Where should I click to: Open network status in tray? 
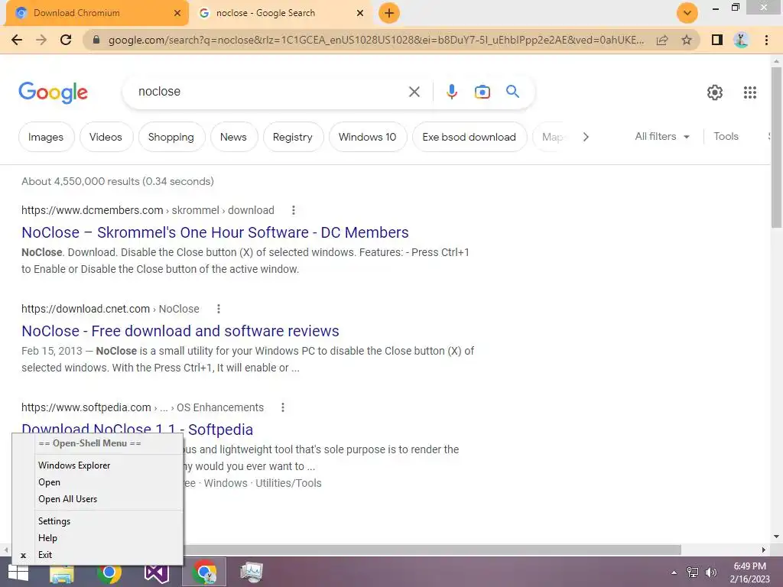(x=693, y=572)
